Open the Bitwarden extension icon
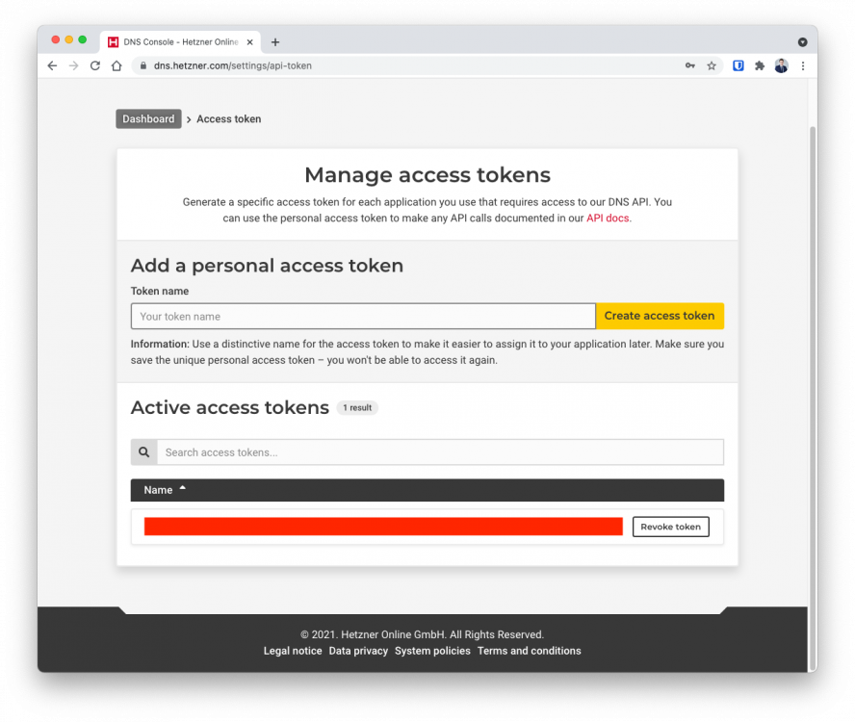Viewport: 855px width, 722px height. (738, 66)
